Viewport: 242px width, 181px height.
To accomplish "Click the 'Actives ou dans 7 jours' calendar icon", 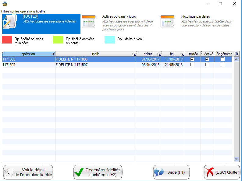I will [88, 21].
